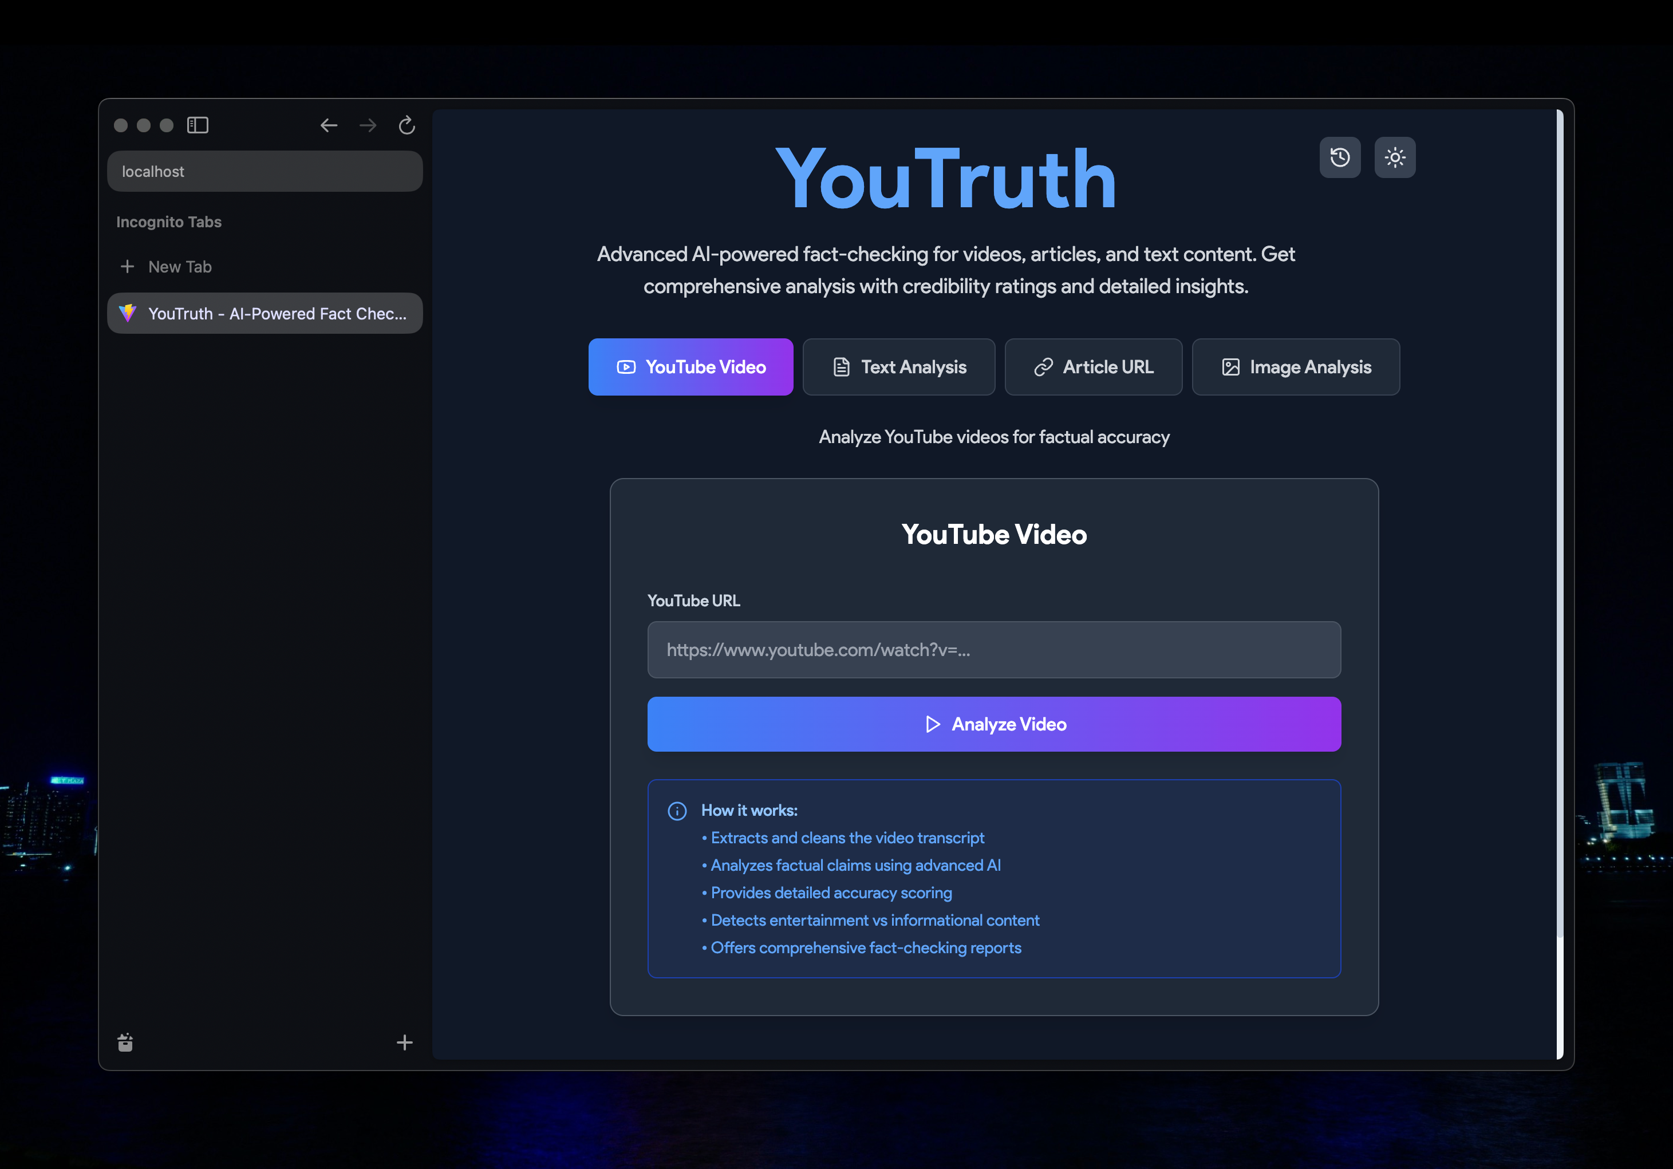Image resolution: width=1673 pixels, height=1169 pixels.
Task: Toggle light/dark theme sun icon
Action: point(1394,157)
